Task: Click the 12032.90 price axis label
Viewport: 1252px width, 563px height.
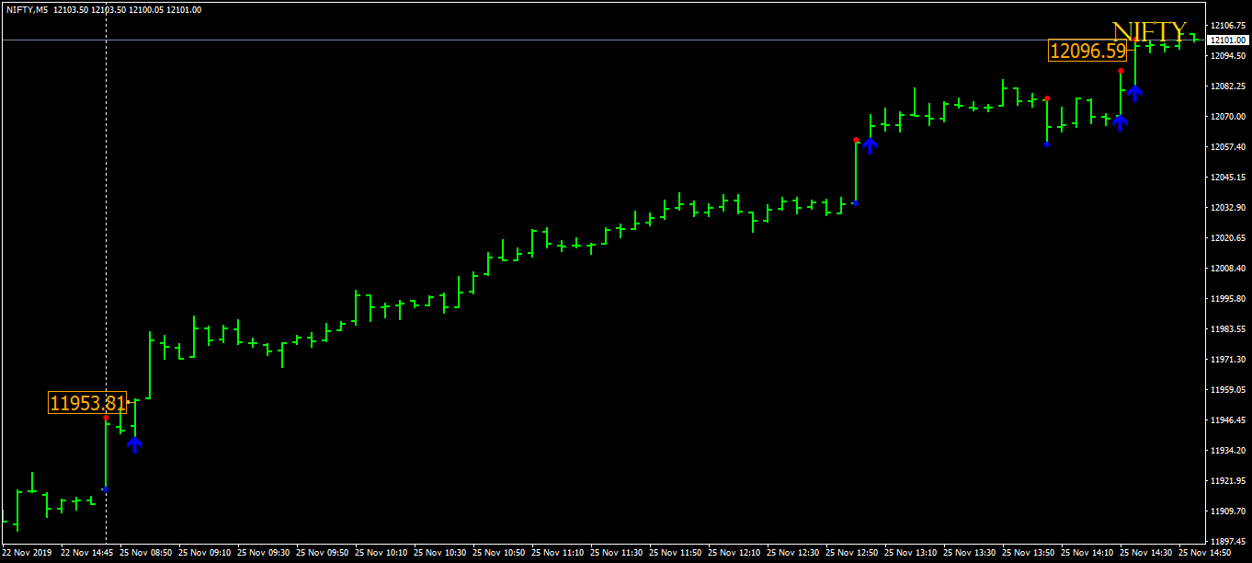Action: 1229,208
